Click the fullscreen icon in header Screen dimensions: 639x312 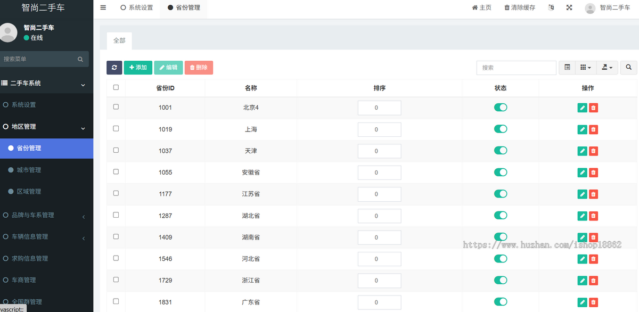tap(569, 7)
